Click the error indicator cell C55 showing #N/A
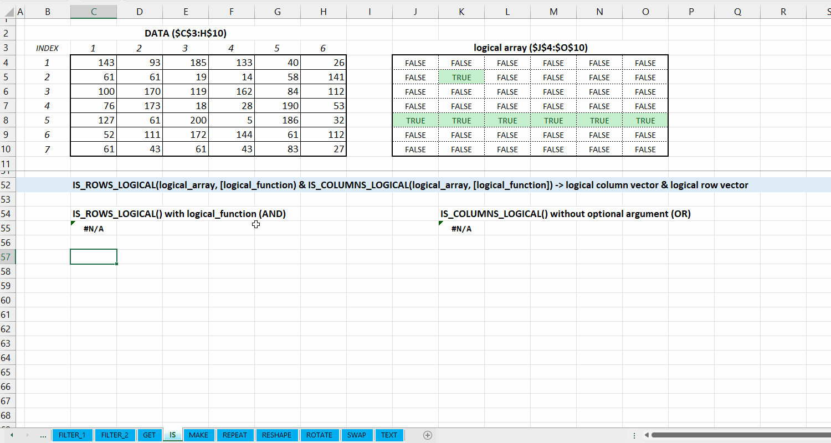Screen dimensions: 831x443 (94, 228)
